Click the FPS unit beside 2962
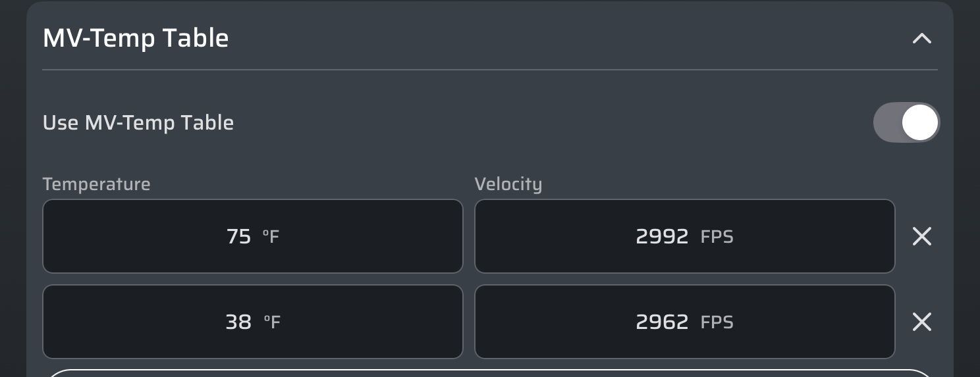 point(717,322)
